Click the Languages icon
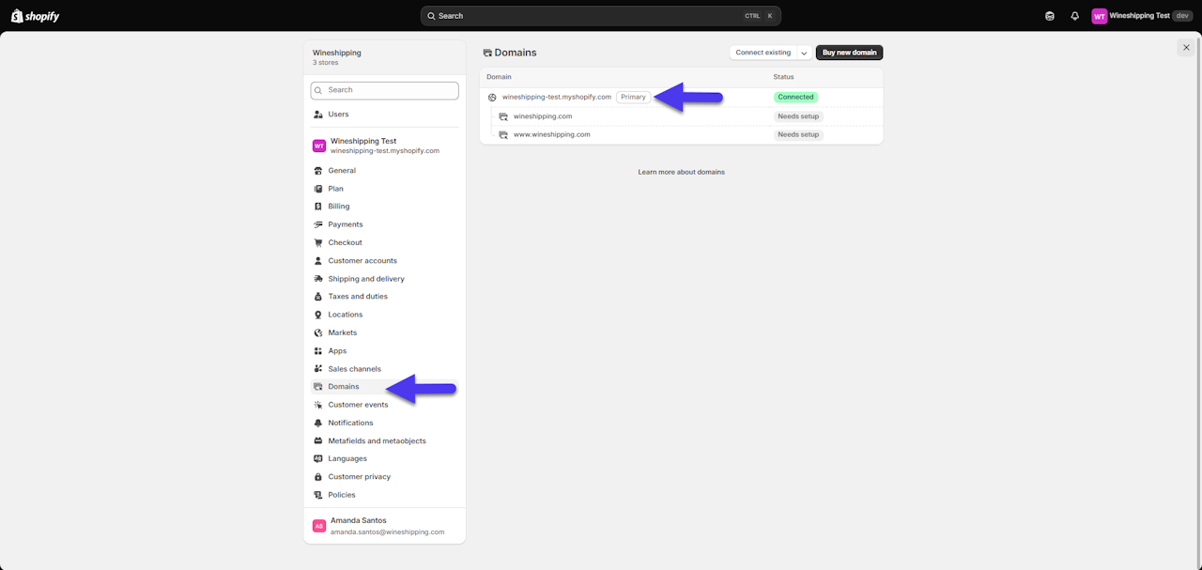 (x=318, y=459)
